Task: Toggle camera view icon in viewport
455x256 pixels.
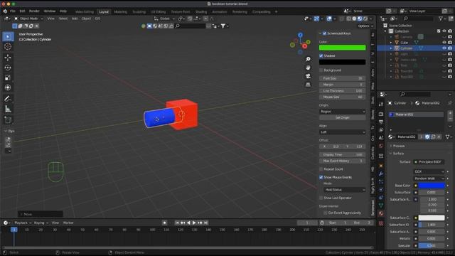Action: pos(308,76)
